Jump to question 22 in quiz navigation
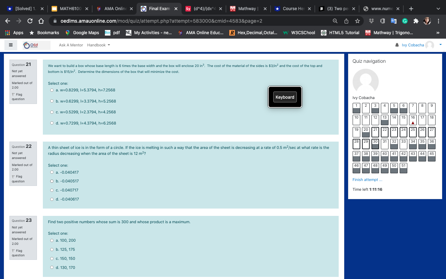 coord(384,132)
